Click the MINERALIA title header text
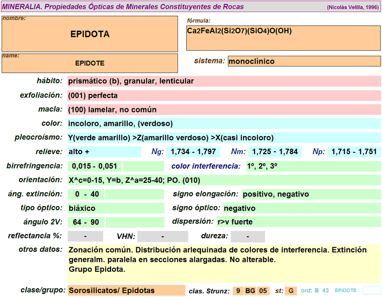 pyautogui.click(x=123, y=7)
